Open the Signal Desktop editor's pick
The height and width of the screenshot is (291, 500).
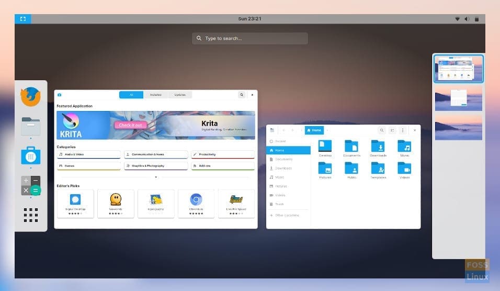pyautogui.click(x=75, y=204)
